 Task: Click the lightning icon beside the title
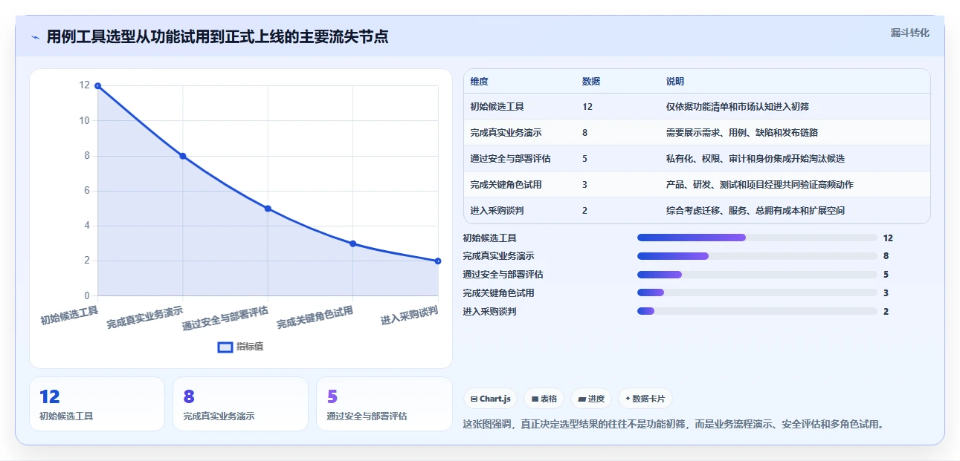tap(35, 37)
